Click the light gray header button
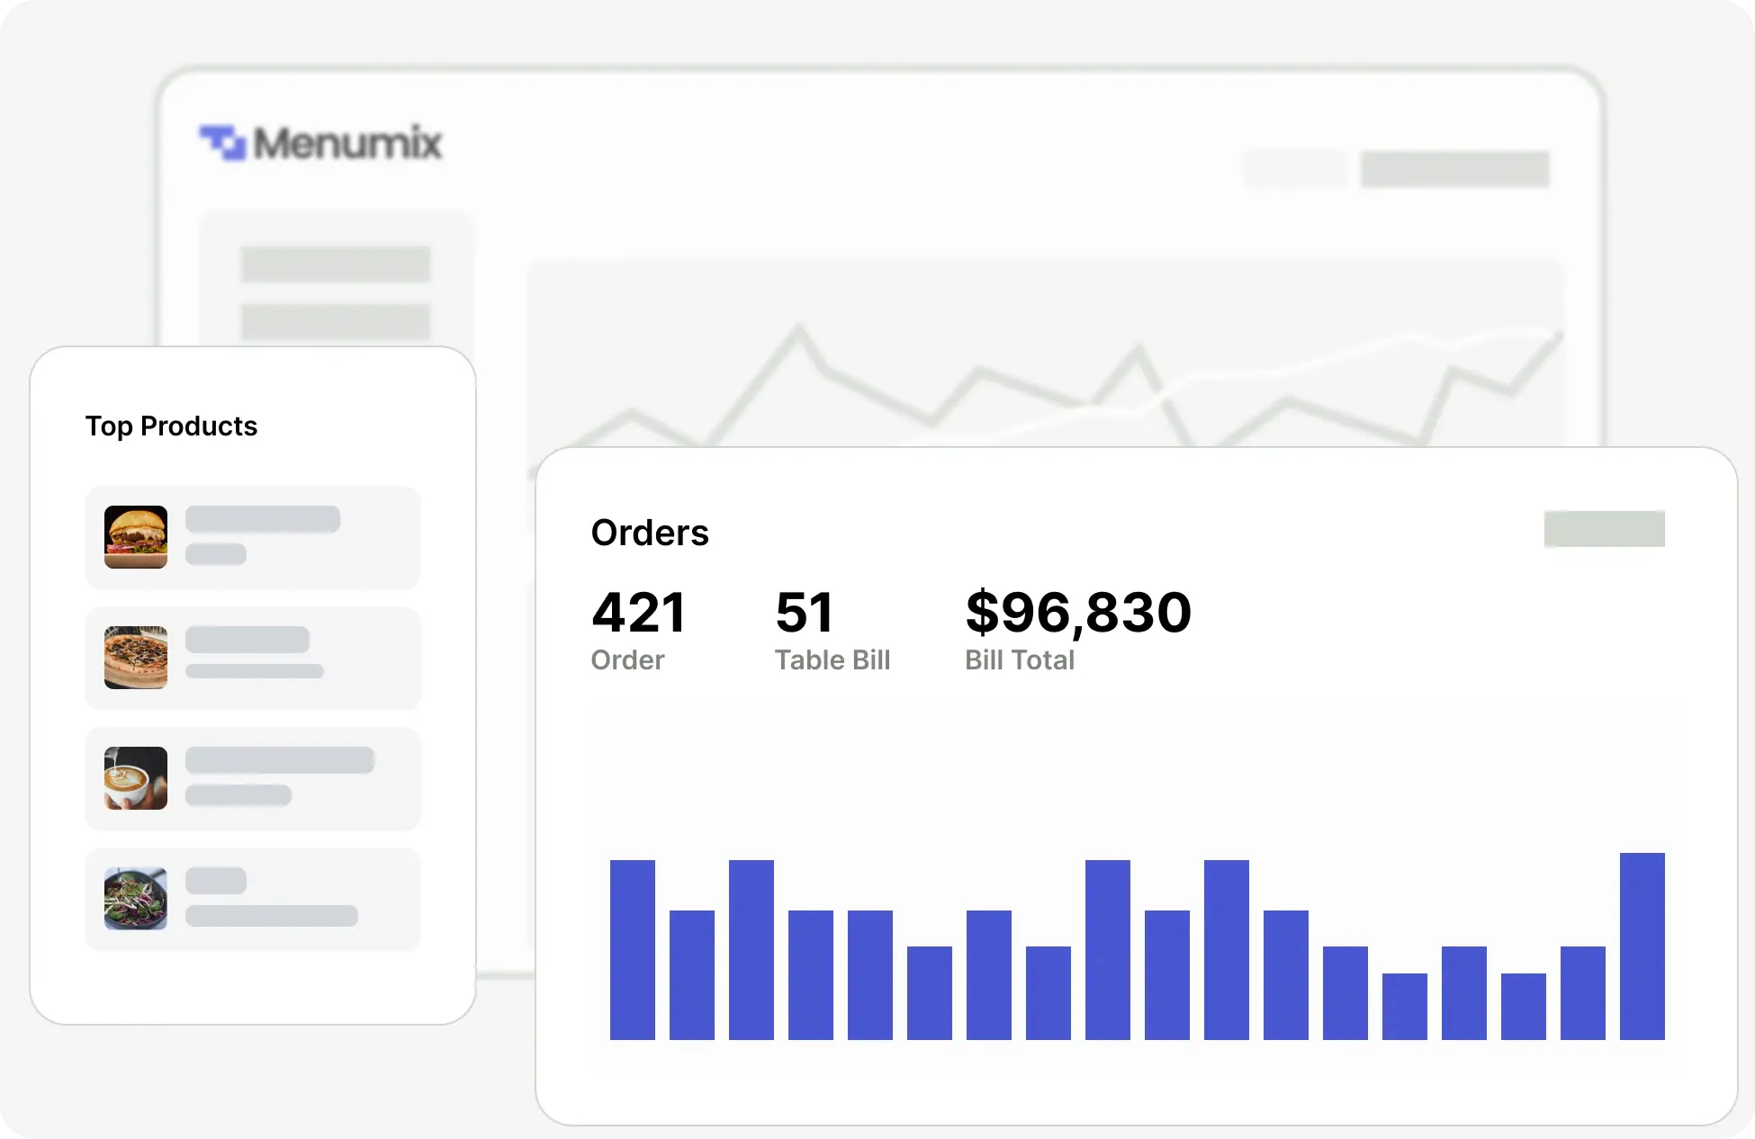 click(x=1294, y=169)
